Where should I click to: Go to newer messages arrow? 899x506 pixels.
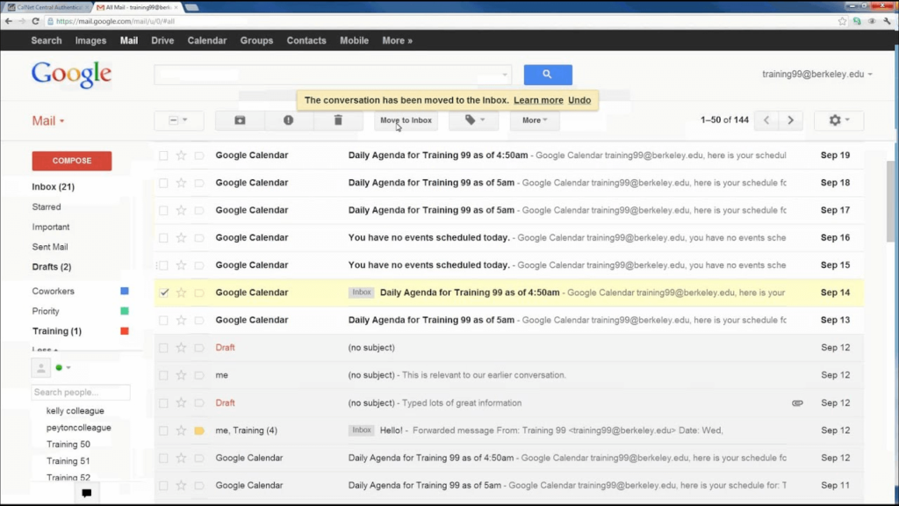click(x=766, y=120)
